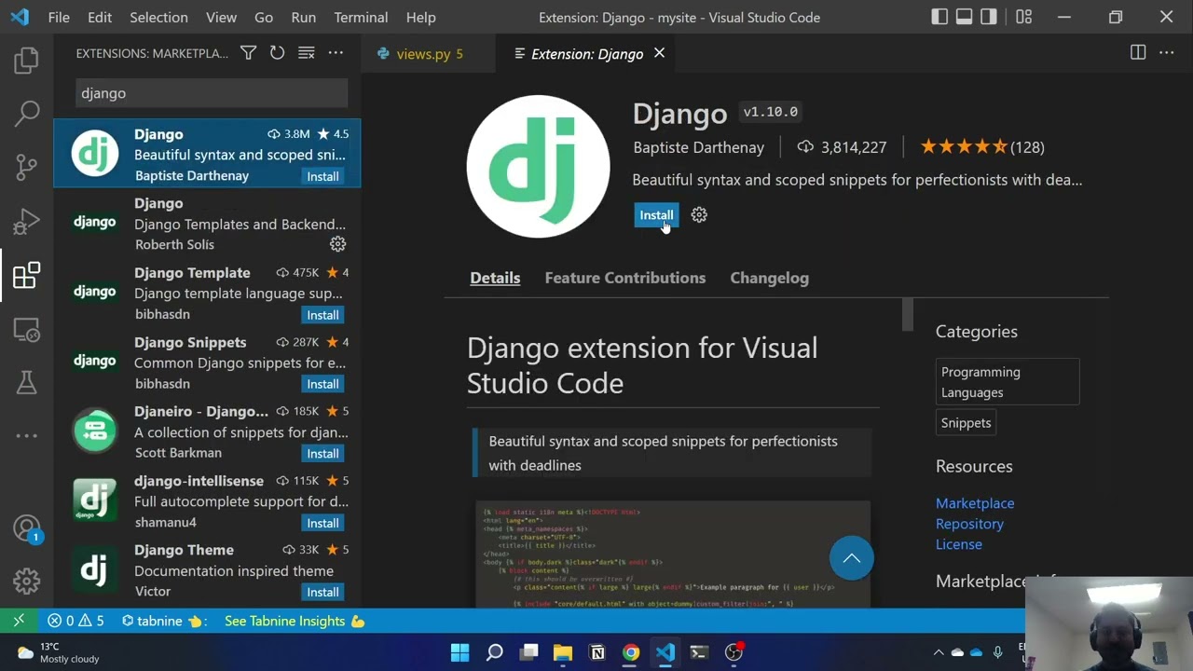Image resolution: width=1193 pixels, height=671 pixels.
Task: Toggle secondary side bar visibility
Action: pyautogui.click(x=989, y=17)
